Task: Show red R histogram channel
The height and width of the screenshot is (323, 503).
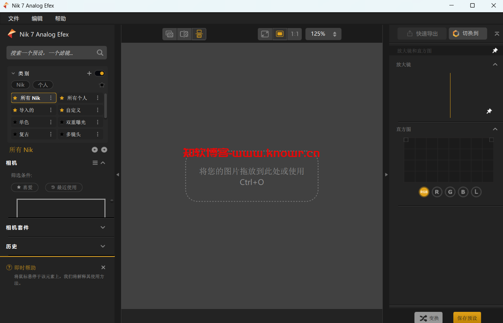Action: pos(437,192)
